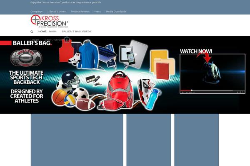Click the Login link
250x166 pixels.
point(35,40)
